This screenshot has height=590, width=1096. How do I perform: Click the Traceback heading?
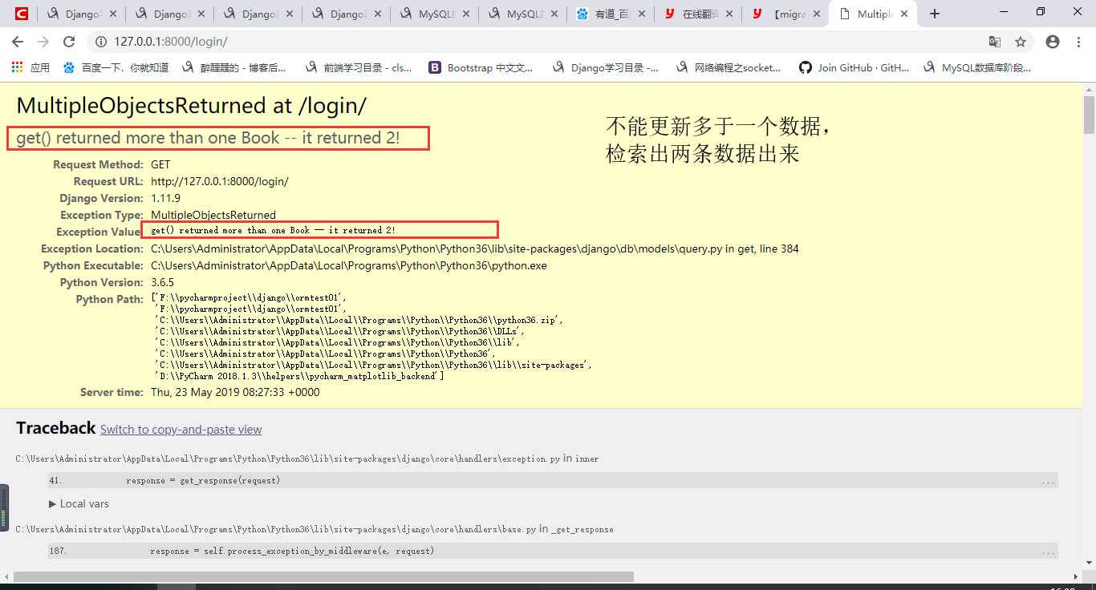pyautogui.click(x=55, y=428)
